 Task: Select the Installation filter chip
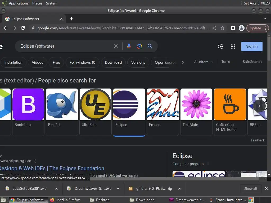coord(13,62)
